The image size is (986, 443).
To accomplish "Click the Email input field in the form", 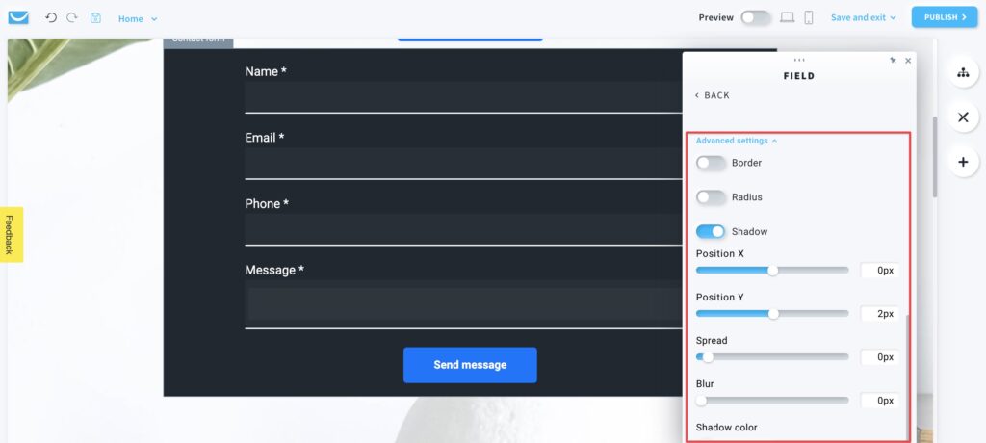I will [464, 163].
